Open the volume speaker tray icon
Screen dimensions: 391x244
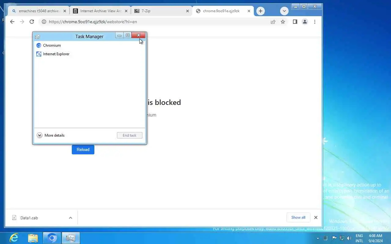click(349, 238)
